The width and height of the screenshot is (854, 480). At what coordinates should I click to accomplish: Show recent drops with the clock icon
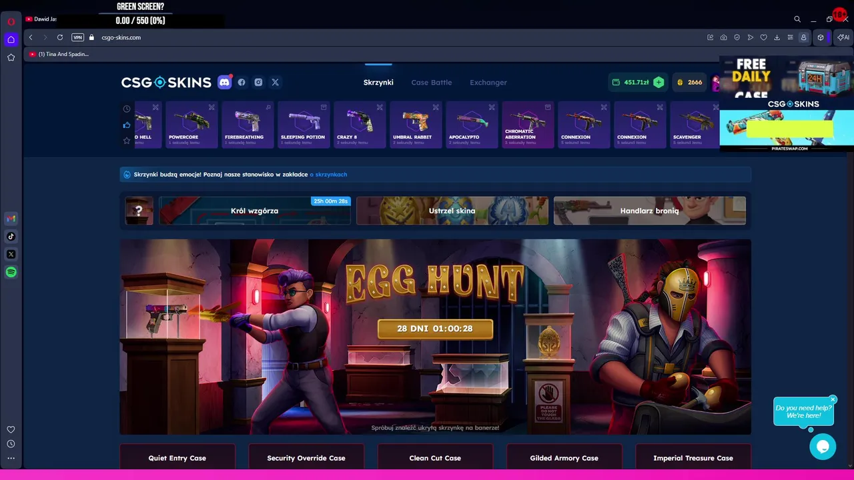click(127, 109)
